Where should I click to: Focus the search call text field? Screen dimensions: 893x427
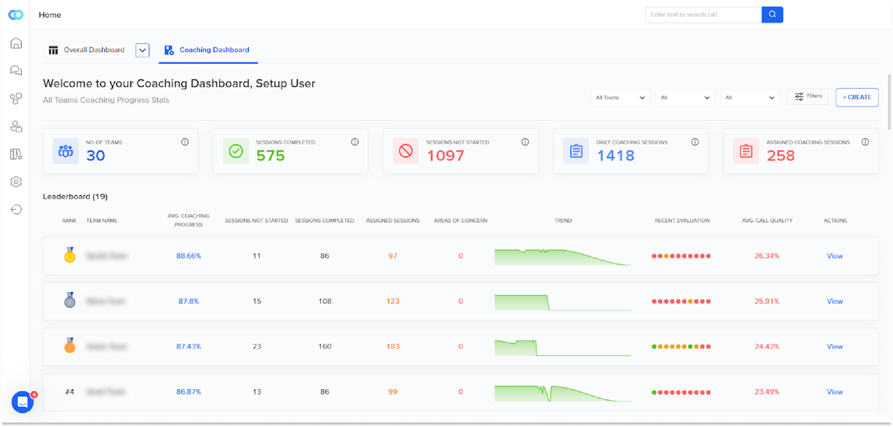(x=703, y=14)
